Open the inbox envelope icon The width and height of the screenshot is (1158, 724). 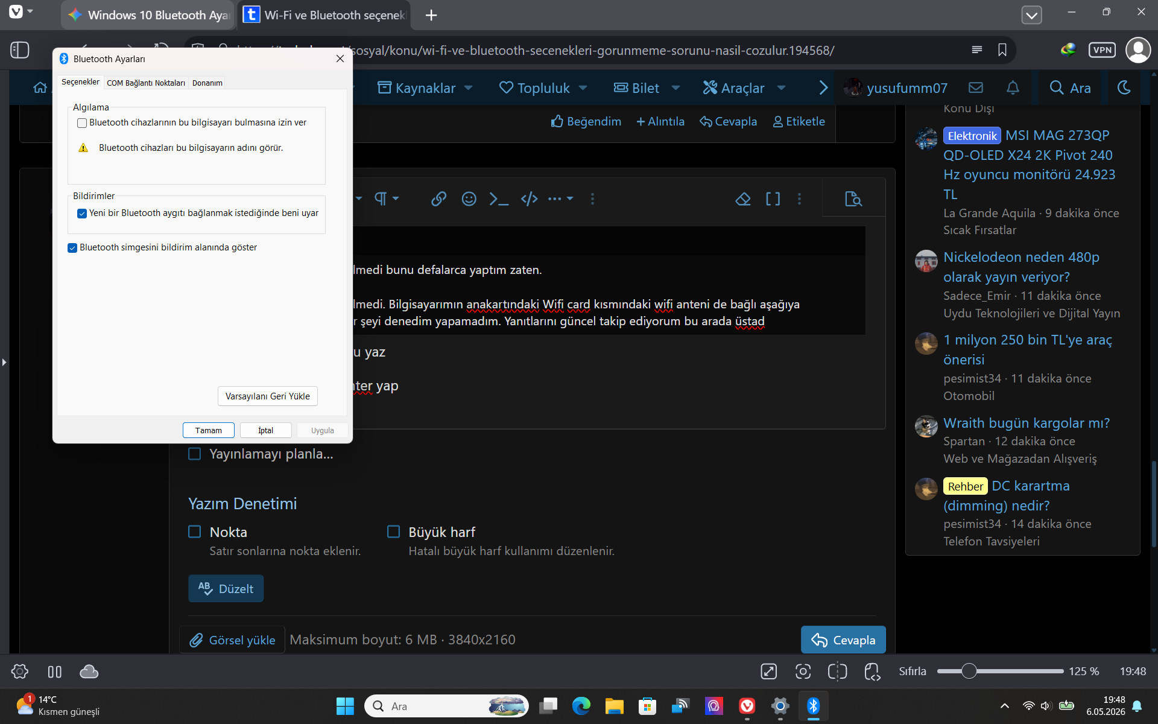point(976,88)
